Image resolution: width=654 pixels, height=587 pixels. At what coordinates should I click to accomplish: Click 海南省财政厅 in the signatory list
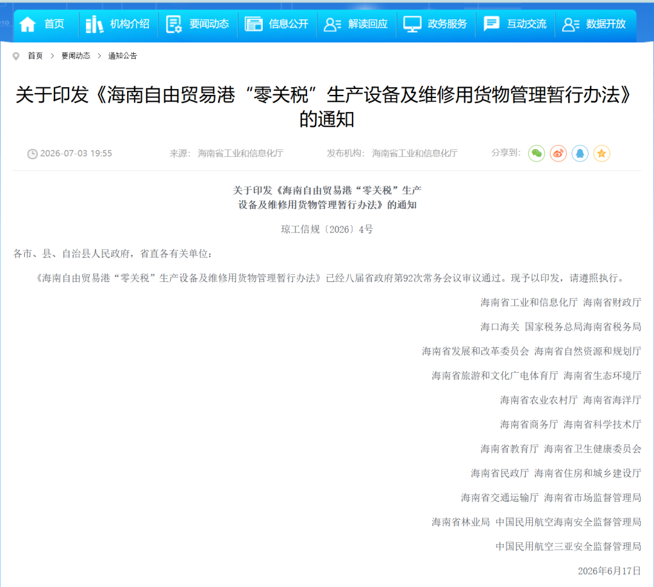pyautogui.click(x=612, y=302)
